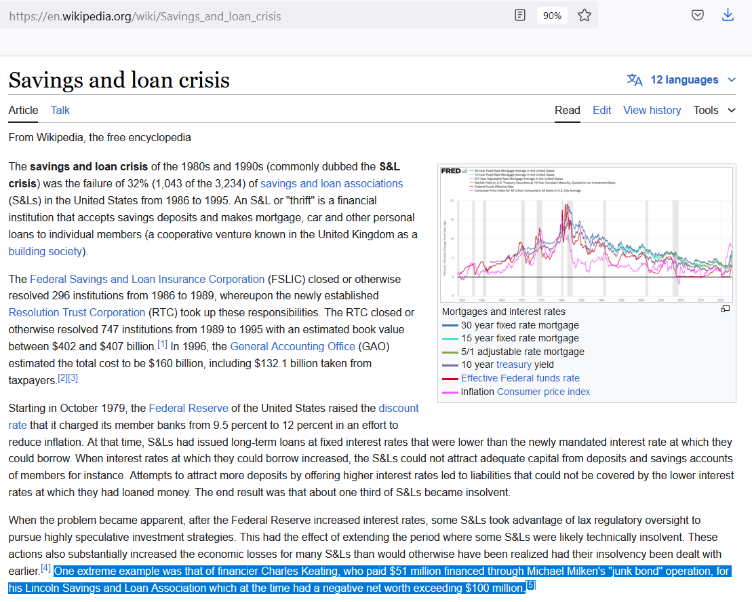Open the treasury link in the legend
The height and width of the screenshot is (602, 752).
(x=513, y=365)
